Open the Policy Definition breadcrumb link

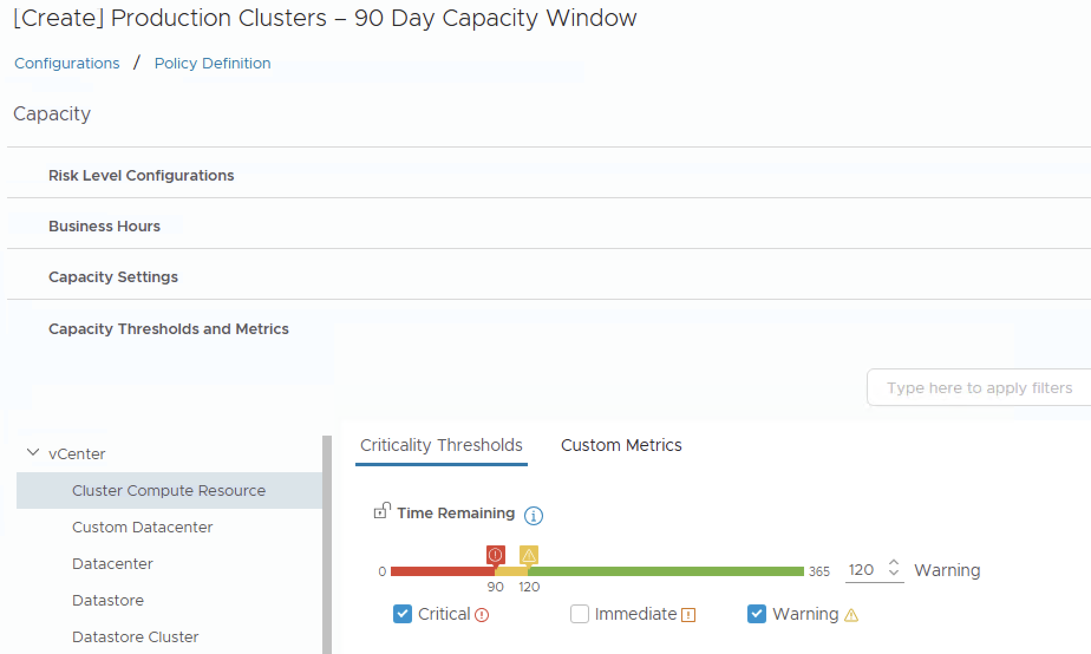(x=213, y=63)
